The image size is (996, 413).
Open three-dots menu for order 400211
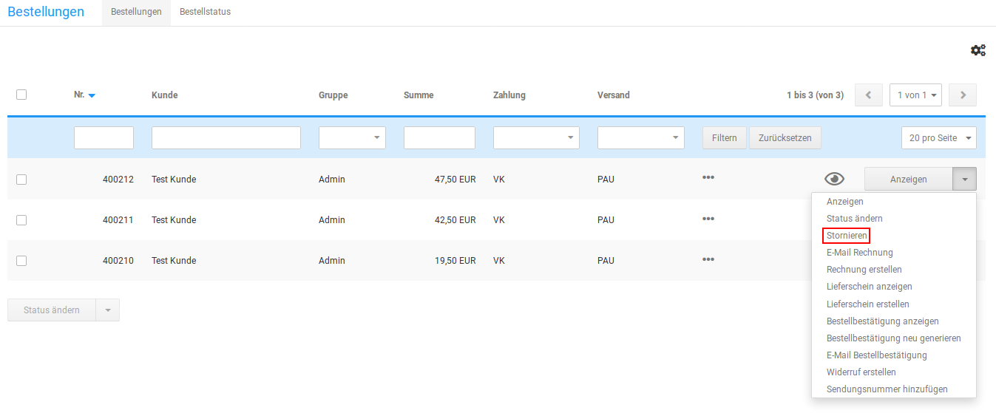coord(708,219)
